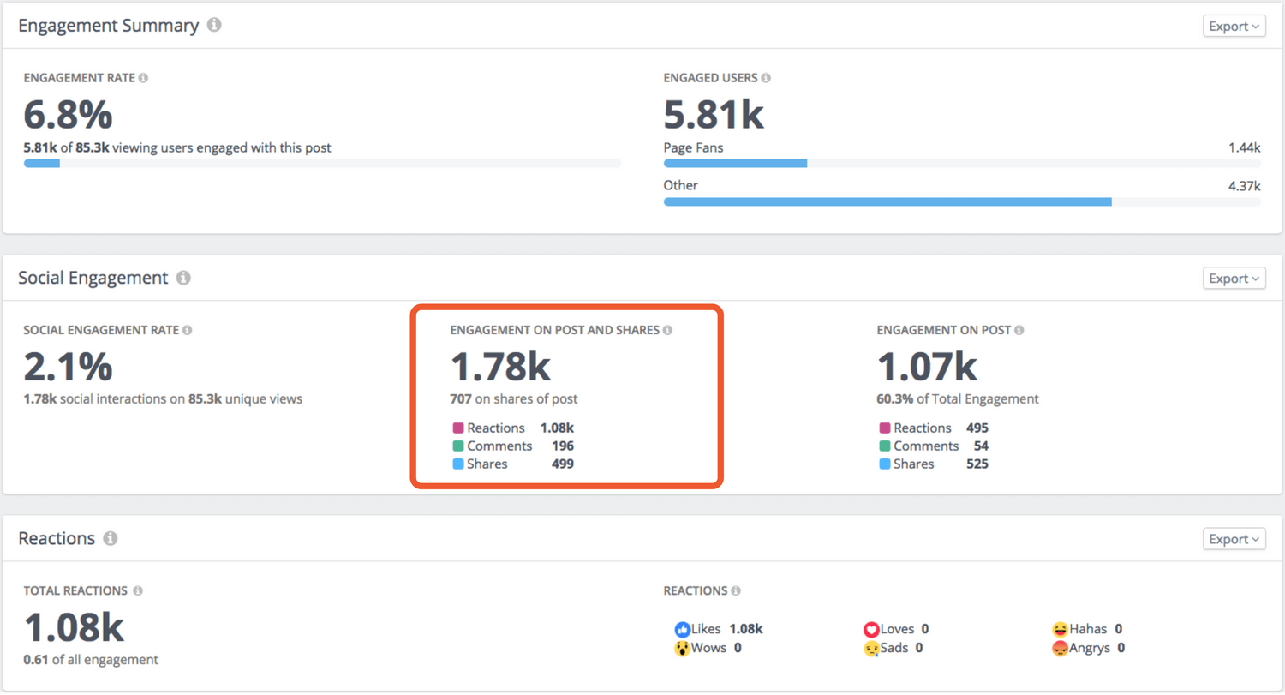Click the Sads reaction emoji icon
Viewport: 1285px width, 695px height.
[871, 648]
